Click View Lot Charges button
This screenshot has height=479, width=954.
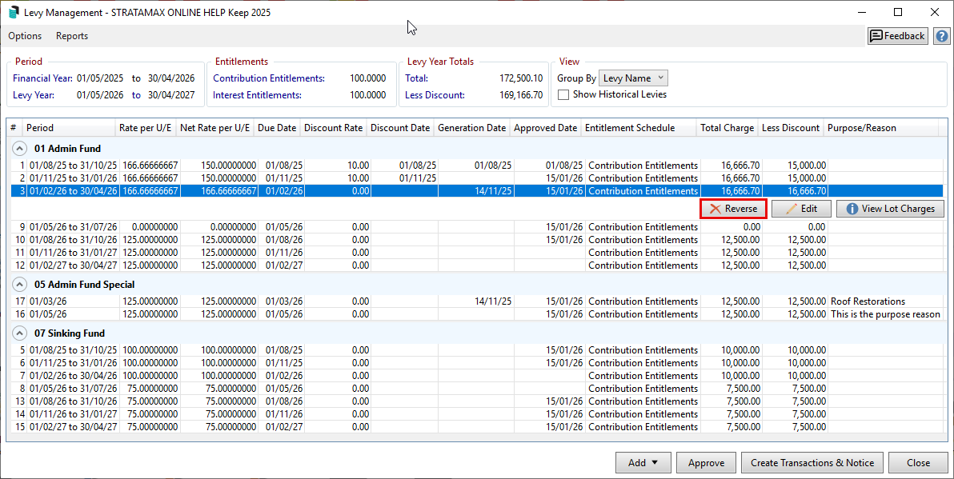click(x=890, y=209)
